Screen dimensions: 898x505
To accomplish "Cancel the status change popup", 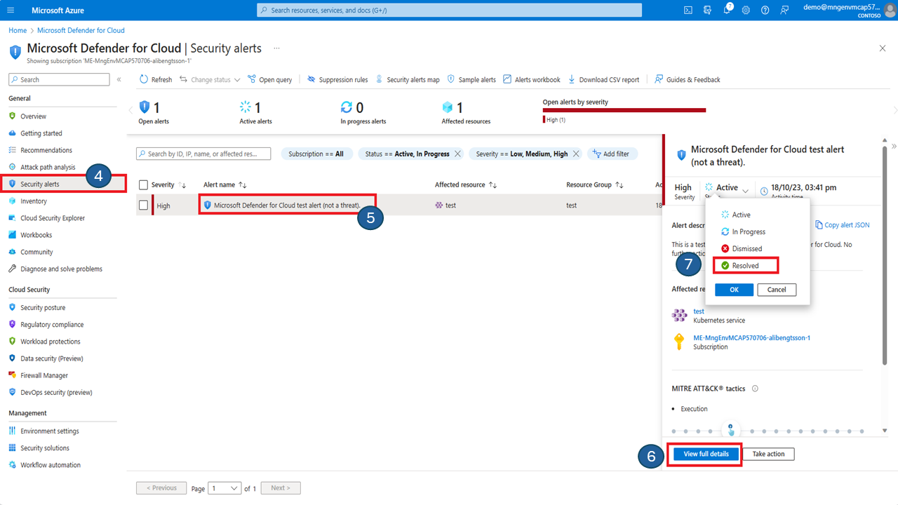I will 777,290.
